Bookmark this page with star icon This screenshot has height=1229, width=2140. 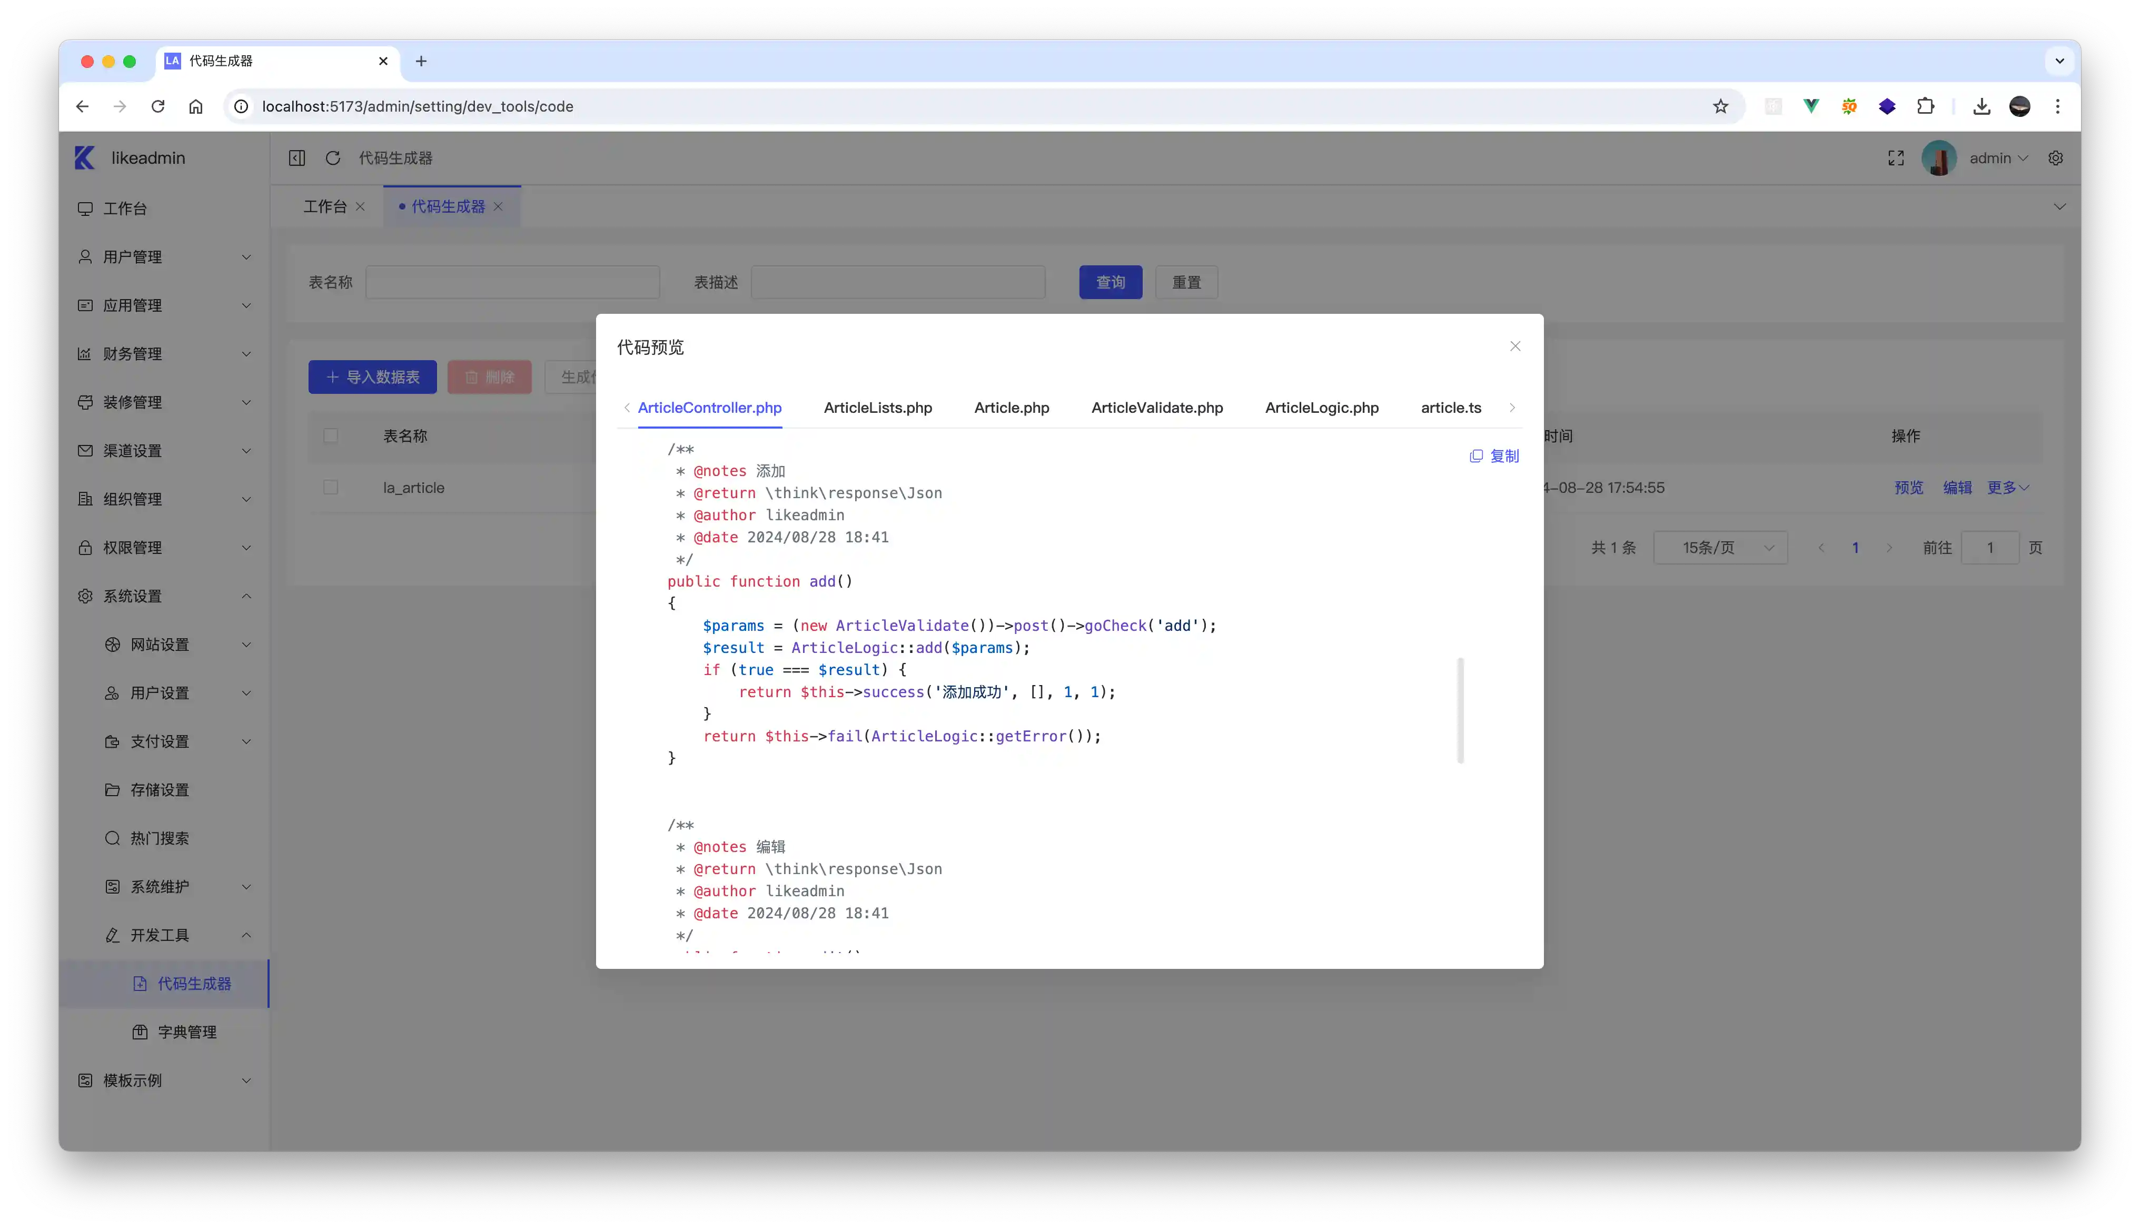tap(1721, 106)
